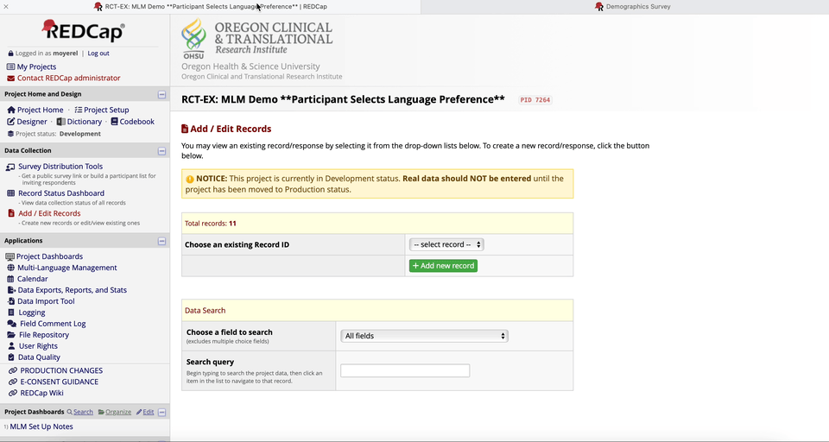Image resolution: width=829 pixels, height=442 pixels.
Task: Click the Multi-Language Management globe icon
Action: [10, 268]
